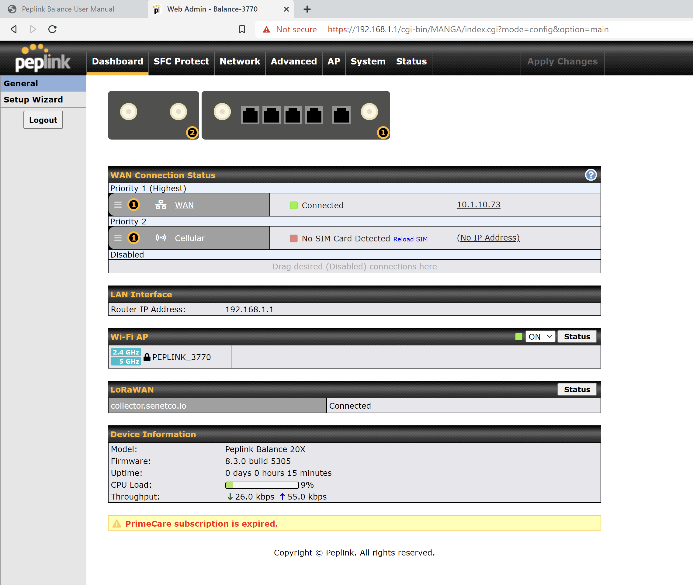The height and width of the screenshot is (585, 693).
Task: Click the Router IP Address 192.168.1.1 value
Action: pos(249,310)
